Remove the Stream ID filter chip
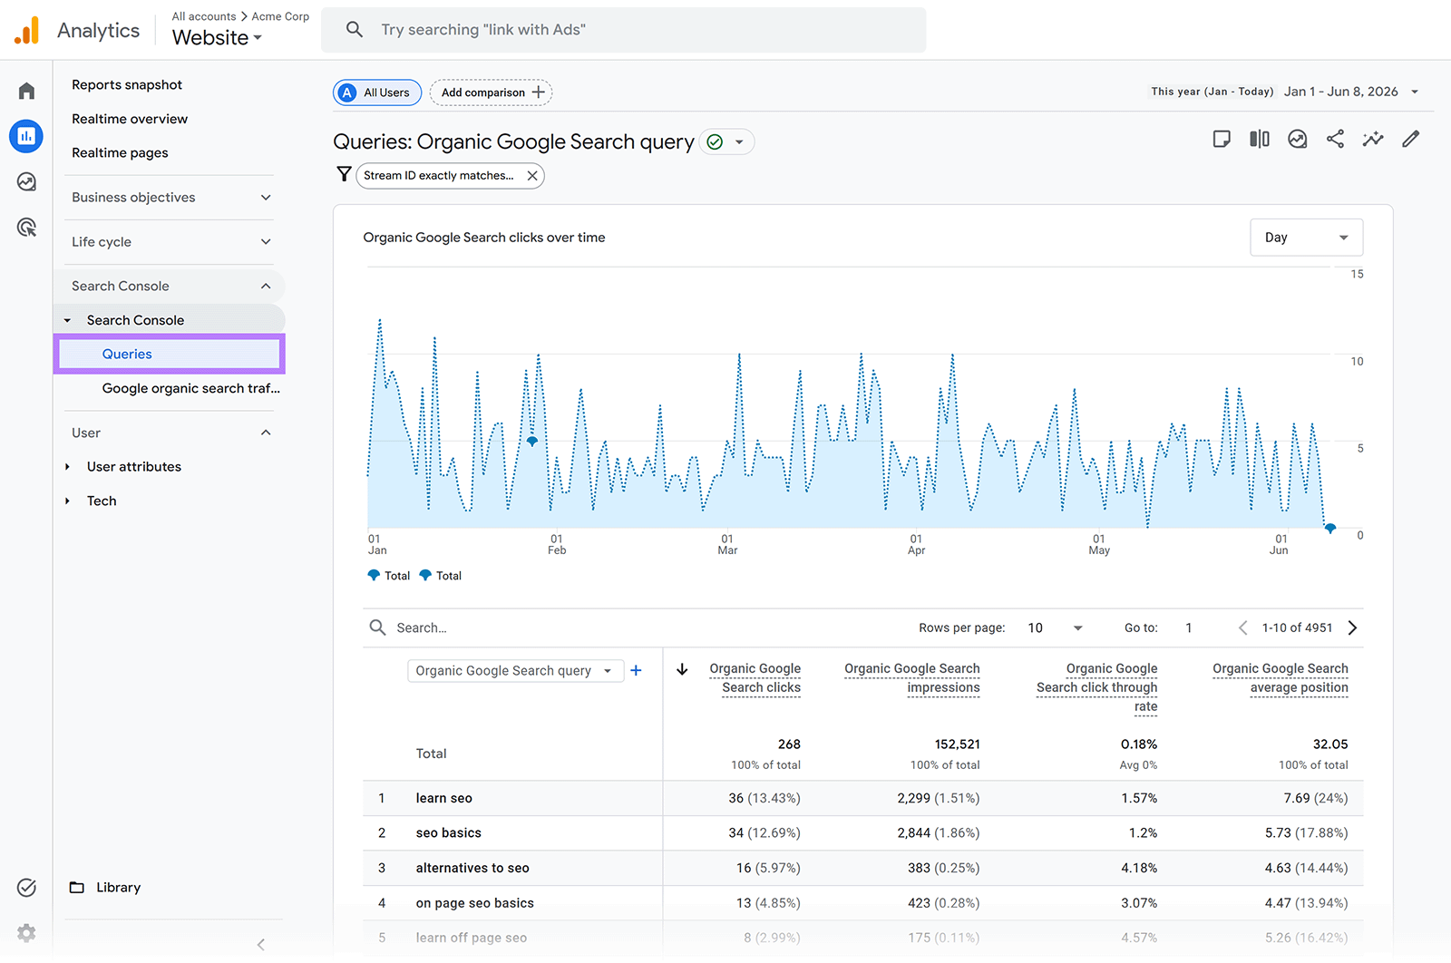Screen dimensions: 1451x963 pos(532,176)
